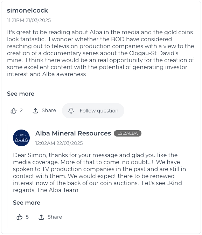Click the reply timestamp 12:02AM 22/03/2025

click(x=59, y=143)
